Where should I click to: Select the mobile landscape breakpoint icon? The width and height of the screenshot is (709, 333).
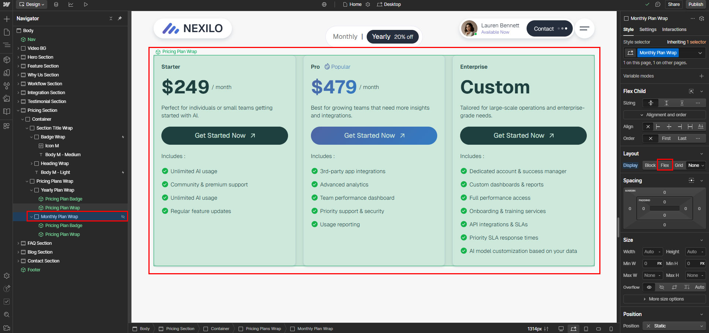coord(599,329)
